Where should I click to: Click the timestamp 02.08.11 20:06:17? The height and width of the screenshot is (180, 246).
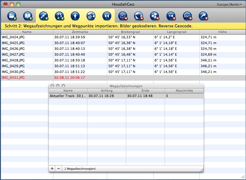coord(70,78)
